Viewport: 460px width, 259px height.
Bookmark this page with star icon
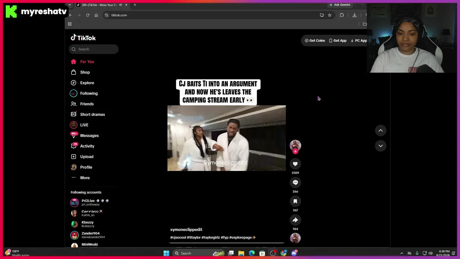[330, 15]
